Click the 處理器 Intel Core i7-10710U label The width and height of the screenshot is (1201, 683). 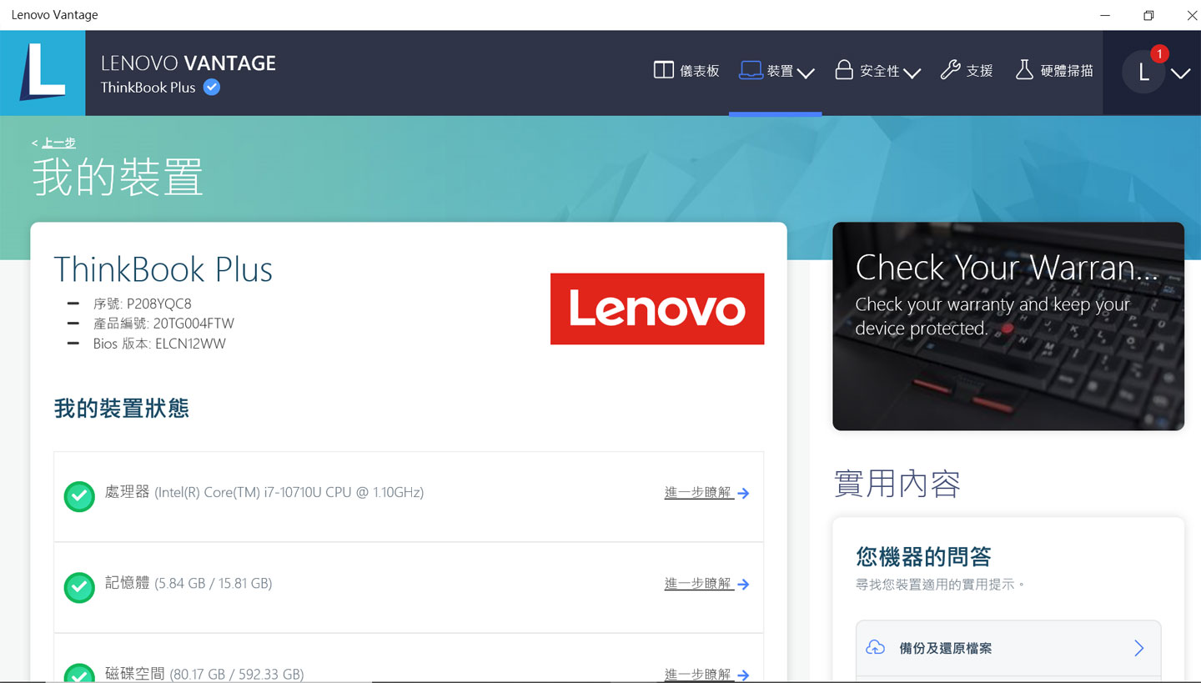point(264,493)
